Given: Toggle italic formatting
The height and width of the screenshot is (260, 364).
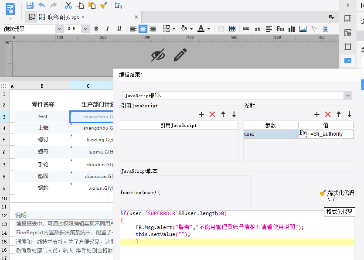Looking at the screenshot, I should click(x=108, y=29).
